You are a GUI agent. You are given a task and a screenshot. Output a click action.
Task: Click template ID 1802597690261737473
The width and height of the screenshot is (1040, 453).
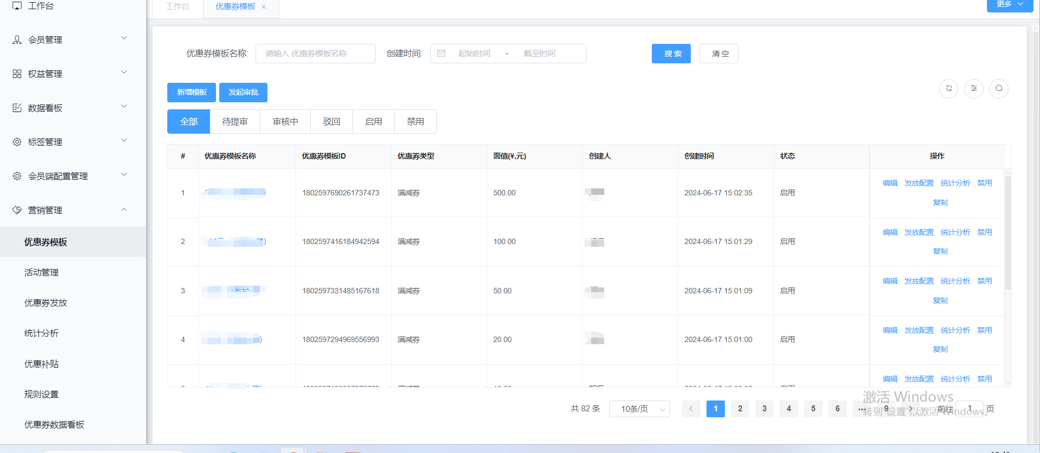point(341,193)
